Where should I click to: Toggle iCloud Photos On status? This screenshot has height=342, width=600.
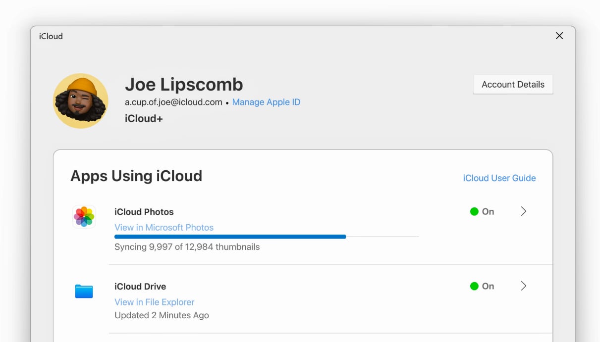tap(481, 211)
